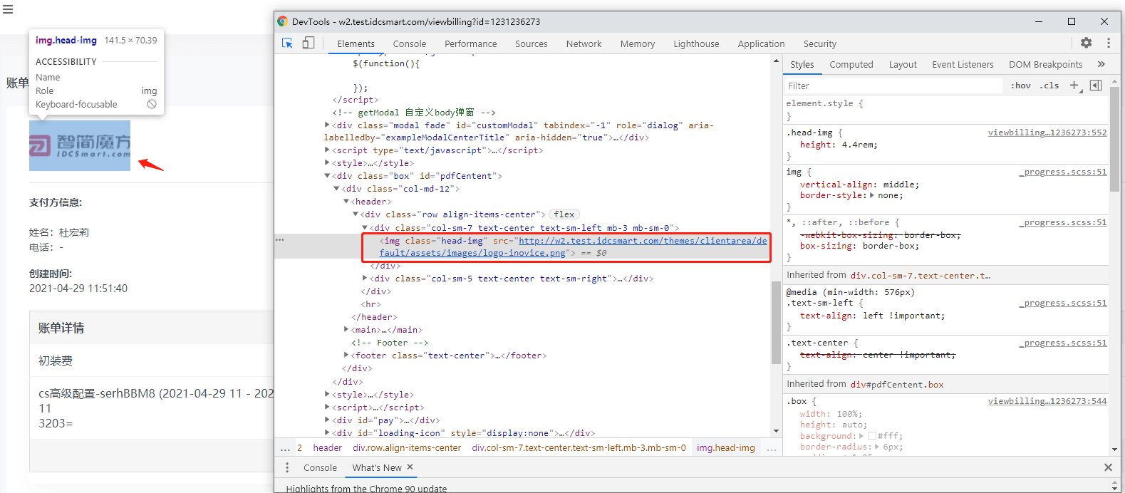Open Event Listeners tab
Image resolution: width=1125 pixels, height=493 pixels.
click(963, 64)
